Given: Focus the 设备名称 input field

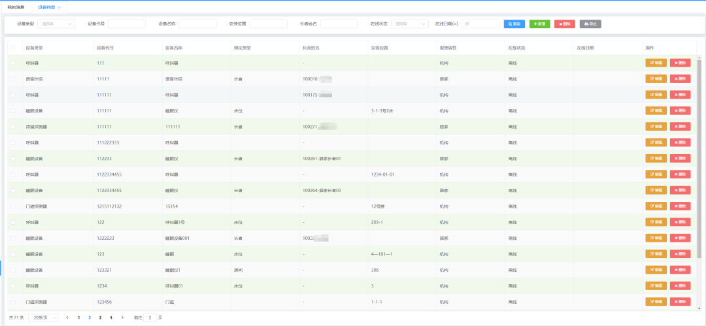Looking at the screenshot, I should tap(197, 24).
